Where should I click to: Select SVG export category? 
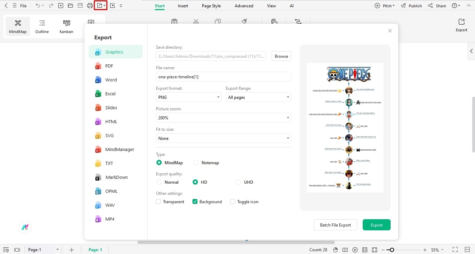click(x=115, y=135)
